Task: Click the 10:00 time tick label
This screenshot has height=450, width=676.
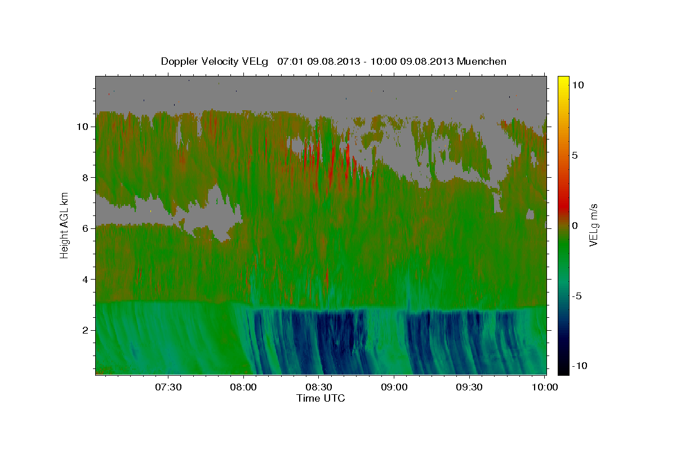Action: 545,387
